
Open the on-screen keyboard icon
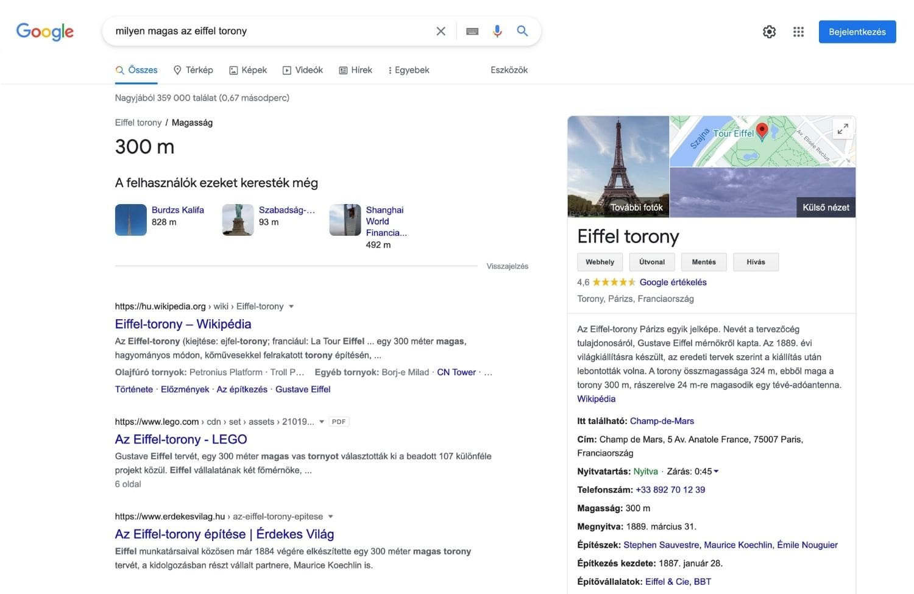(x=472, y=31)
